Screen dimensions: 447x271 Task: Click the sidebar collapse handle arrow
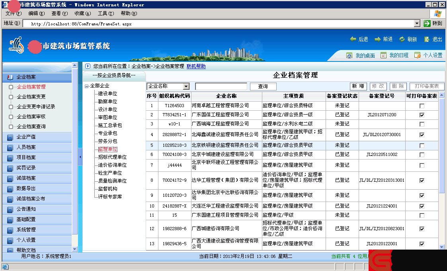80,157
